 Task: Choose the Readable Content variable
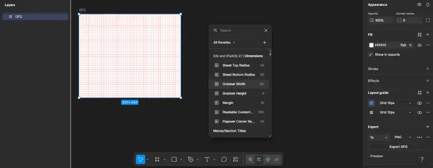click(x=239, y=112)
